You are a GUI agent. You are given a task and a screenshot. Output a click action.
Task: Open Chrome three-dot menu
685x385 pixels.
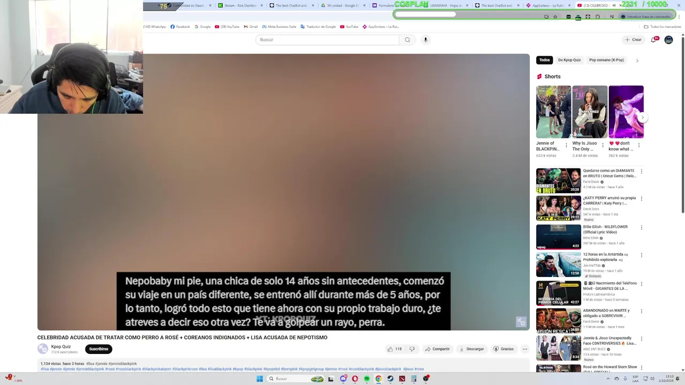680,17
